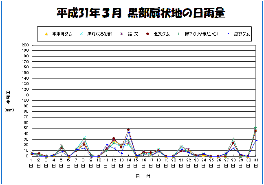Select the 北又ダム legend entry
The width and height of the screenshot is (264, 185).
(x=156, y=34)
